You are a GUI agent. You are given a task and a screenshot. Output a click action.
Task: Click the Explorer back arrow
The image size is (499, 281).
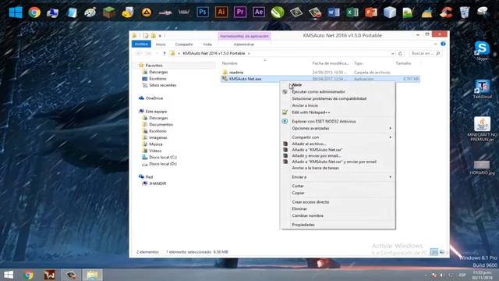139,54
